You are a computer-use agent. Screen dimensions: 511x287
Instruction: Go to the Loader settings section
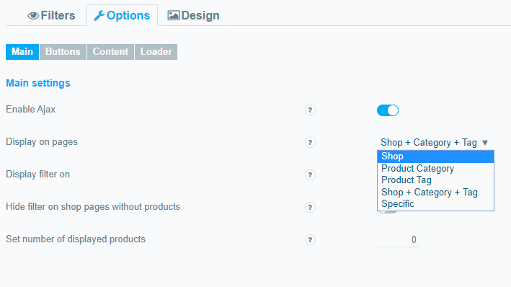(x=156, y=52)
